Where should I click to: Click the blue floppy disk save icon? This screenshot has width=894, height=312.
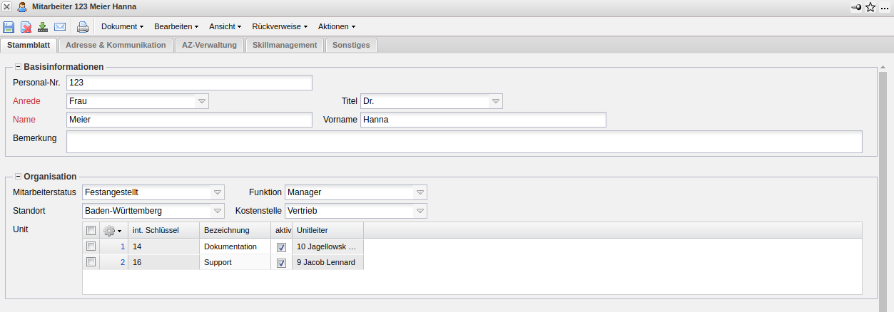coord(9,27)
